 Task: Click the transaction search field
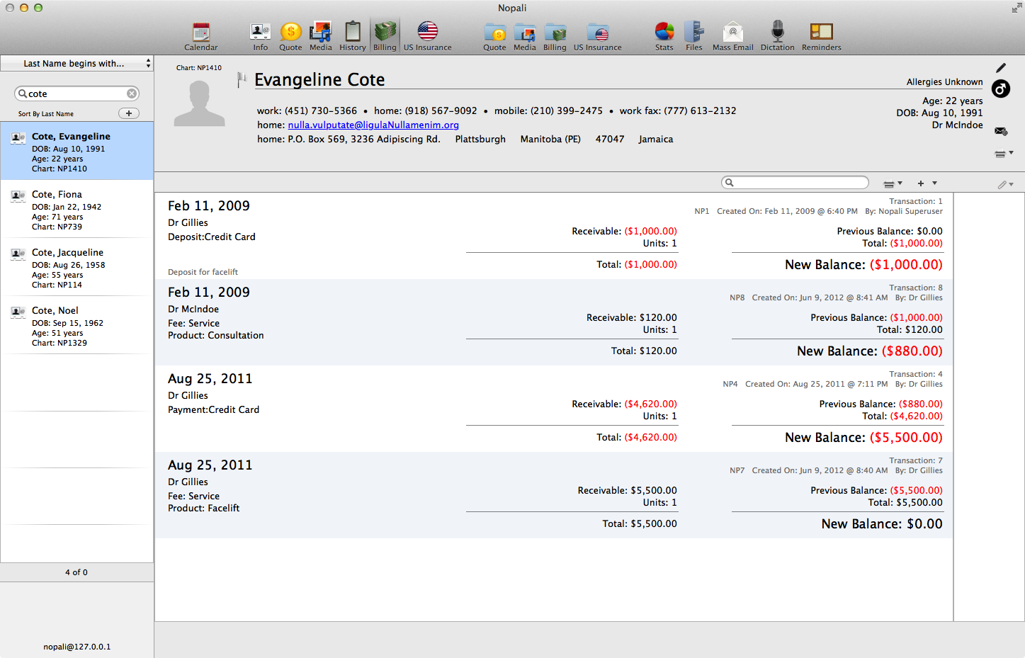[x=795, y=183]
